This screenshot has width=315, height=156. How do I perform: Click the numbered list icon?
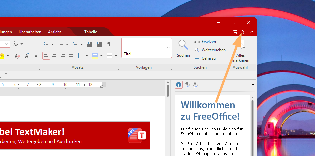[61, 44]
